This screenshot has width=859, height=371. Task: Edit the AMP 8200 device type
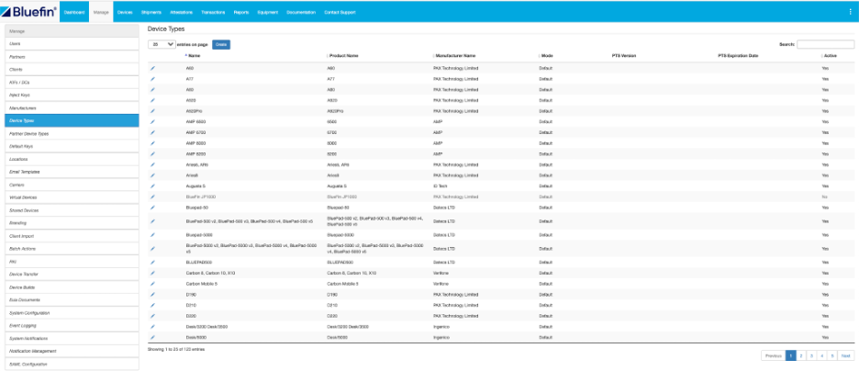(153, 154)
